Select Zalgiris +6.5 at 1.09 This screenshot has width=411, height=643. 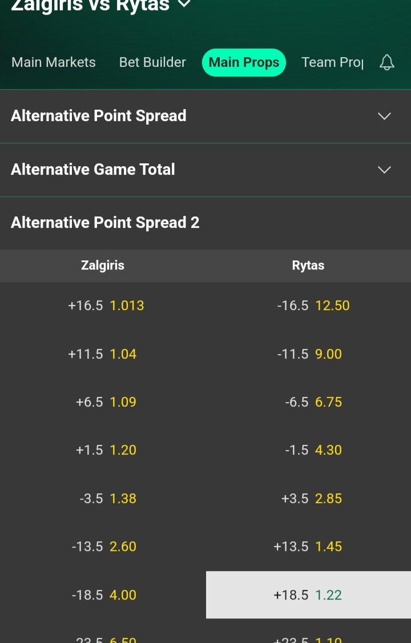(106, 402)
